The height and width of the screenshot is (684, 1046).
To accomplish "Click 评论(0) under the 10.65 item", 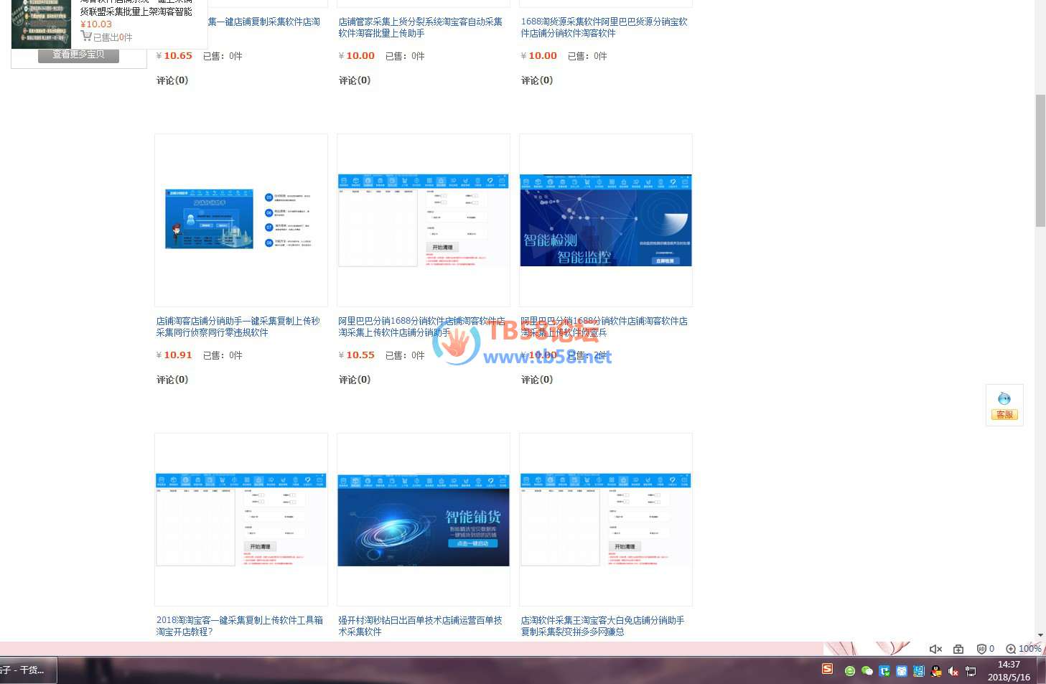I will coord(172,80).
